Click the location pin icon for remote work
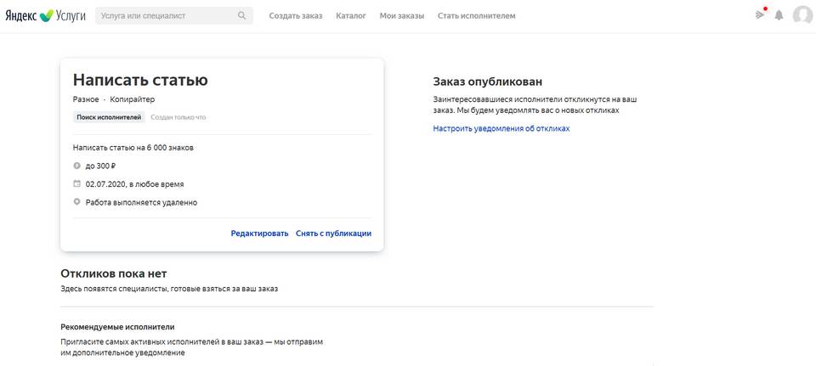Screen dimensions: 816x366 [77, 202]
